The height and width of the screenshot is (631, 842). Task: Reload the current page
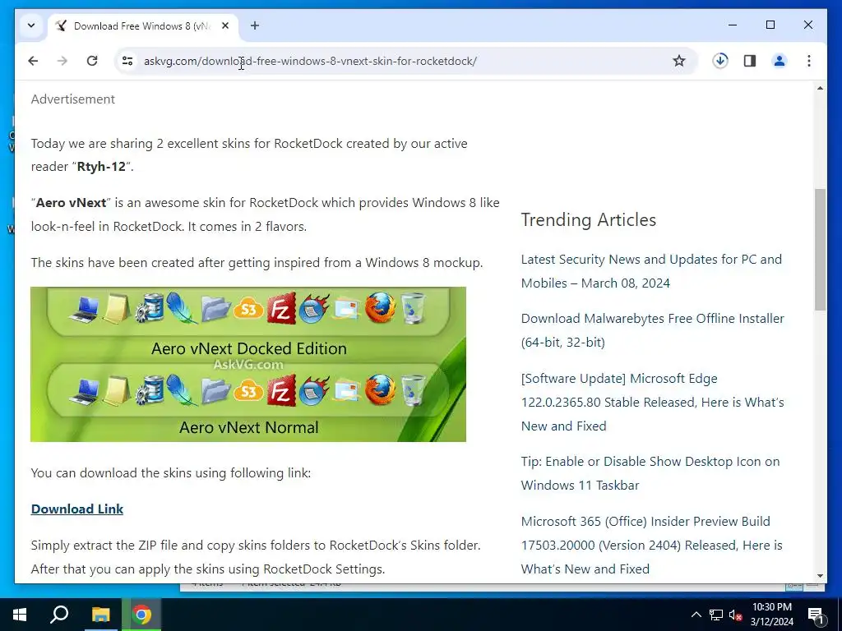92,61
